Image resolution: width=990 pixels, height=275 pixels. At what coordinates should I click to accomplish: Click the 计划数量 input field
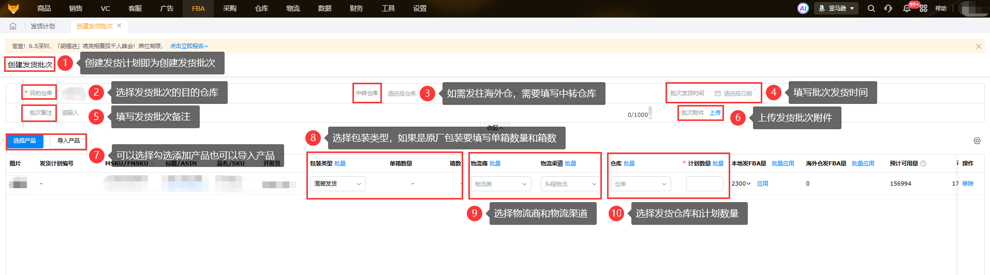pos(704,184)
